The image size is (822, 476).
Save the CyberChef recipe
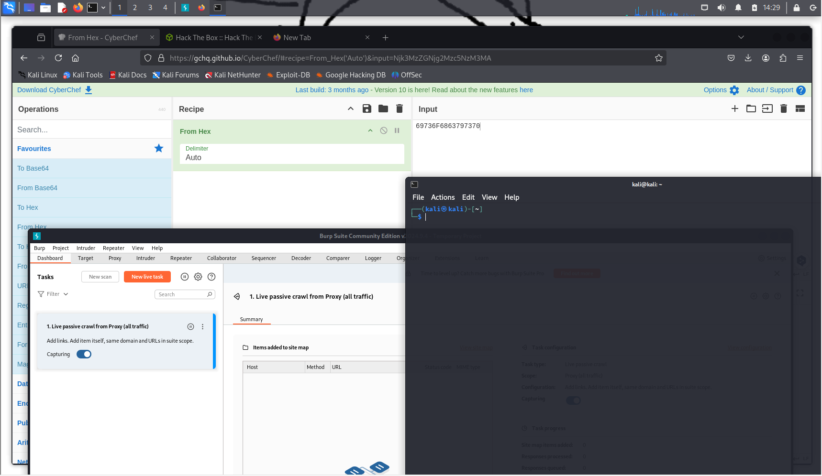[367, 108]
